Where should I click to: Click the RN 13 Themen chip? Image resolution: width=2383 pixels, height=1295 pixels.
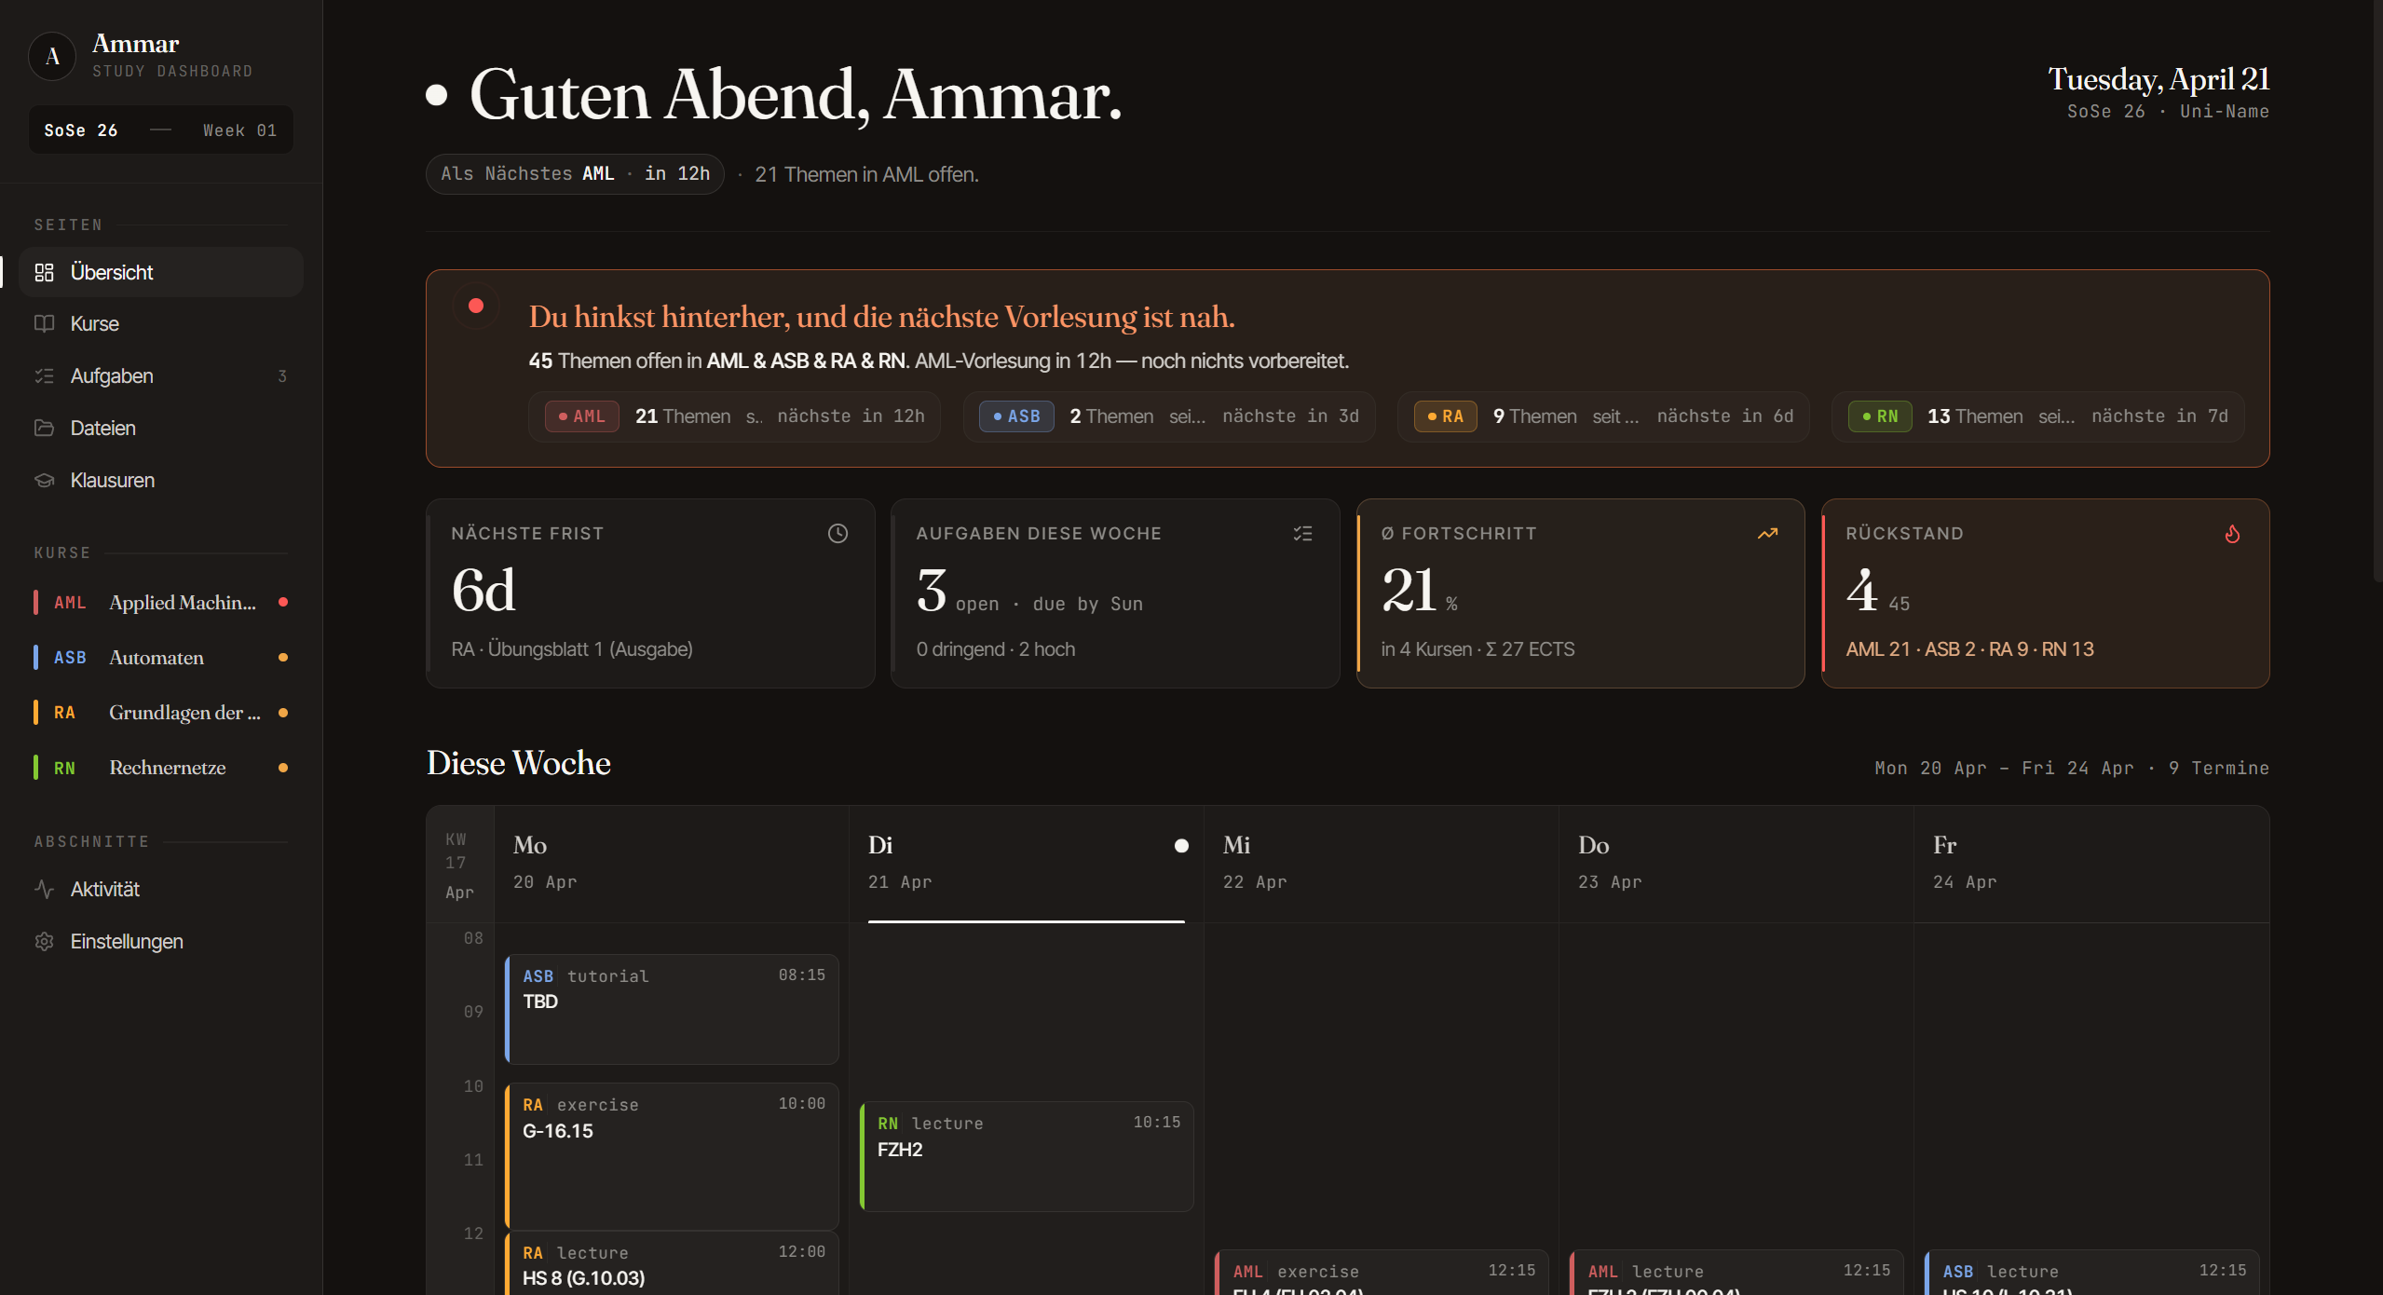pyautogui.click(x=2037, y=416)
